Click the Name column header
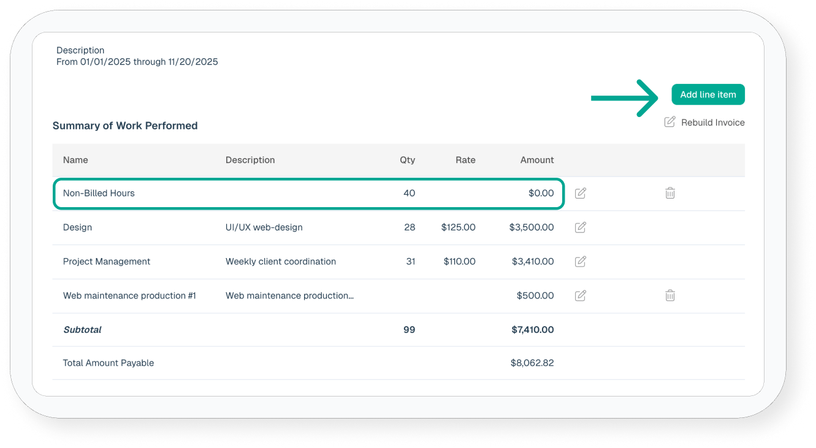816x448 pixels. point(75,160)
